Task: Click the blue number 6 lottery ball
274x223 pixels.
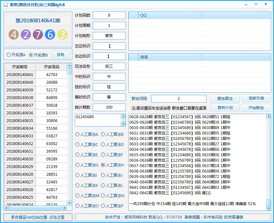Action: coord(50,35)
